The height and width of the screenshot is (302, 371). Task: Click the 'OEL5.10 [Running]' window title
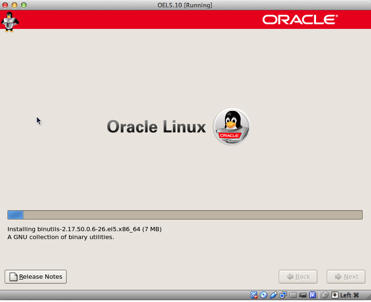185,5
